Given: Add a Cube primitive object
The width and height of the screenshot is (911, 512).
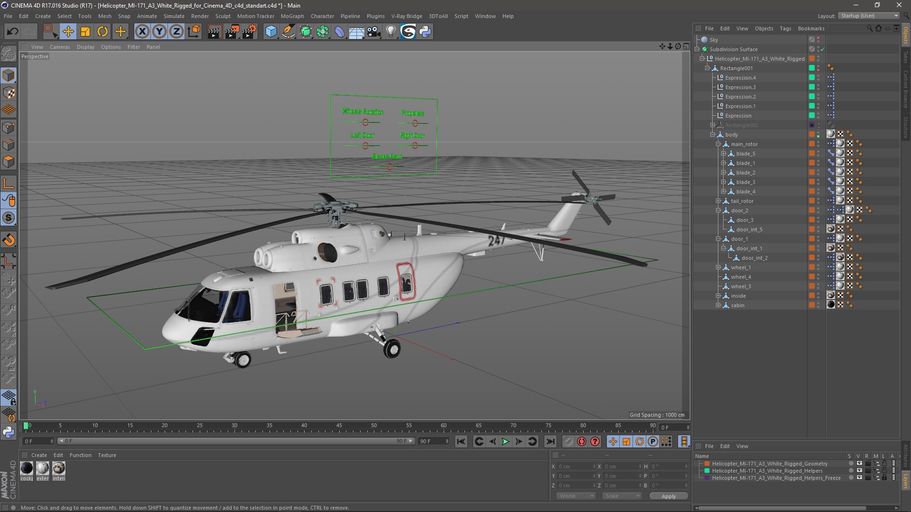Looking at the screenshot, I should (x=271, y=32).
